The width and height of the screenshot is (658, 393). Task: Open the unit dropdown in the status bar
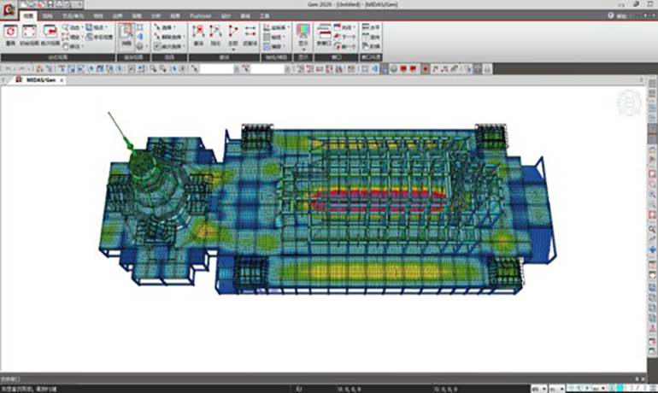tap(539, 389)
